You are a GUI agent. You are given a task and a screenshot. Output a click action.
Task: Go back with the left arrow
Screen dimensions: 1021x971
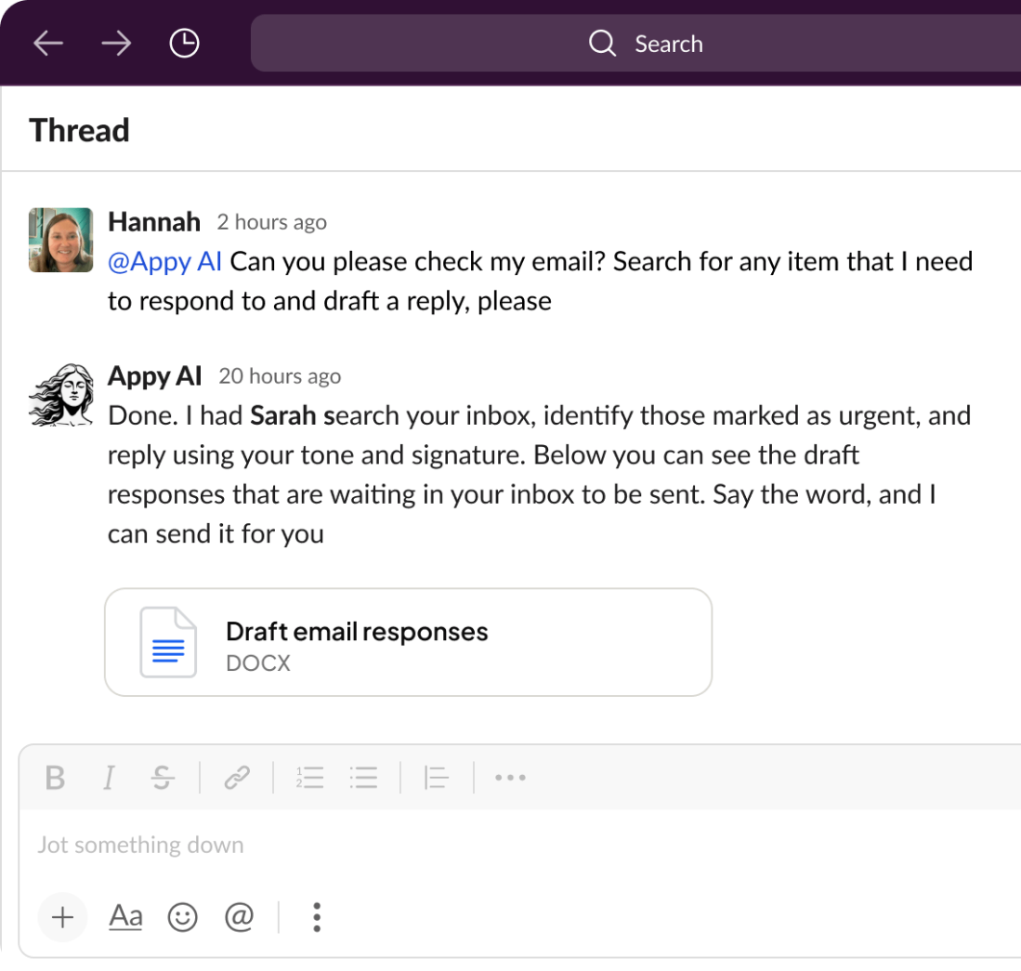(x=48, y=44)
